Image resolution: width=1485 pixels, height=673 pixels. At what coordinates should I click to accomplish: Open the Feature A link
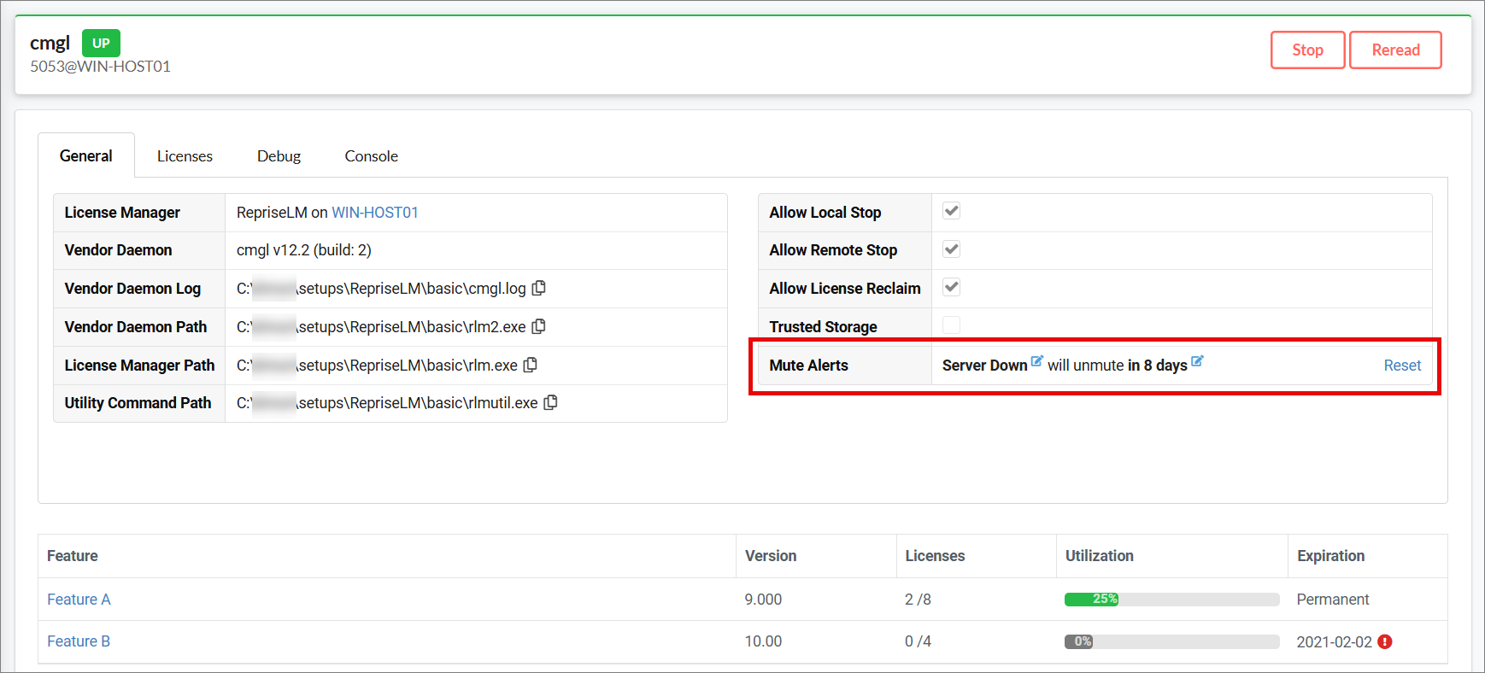point(79,600)
